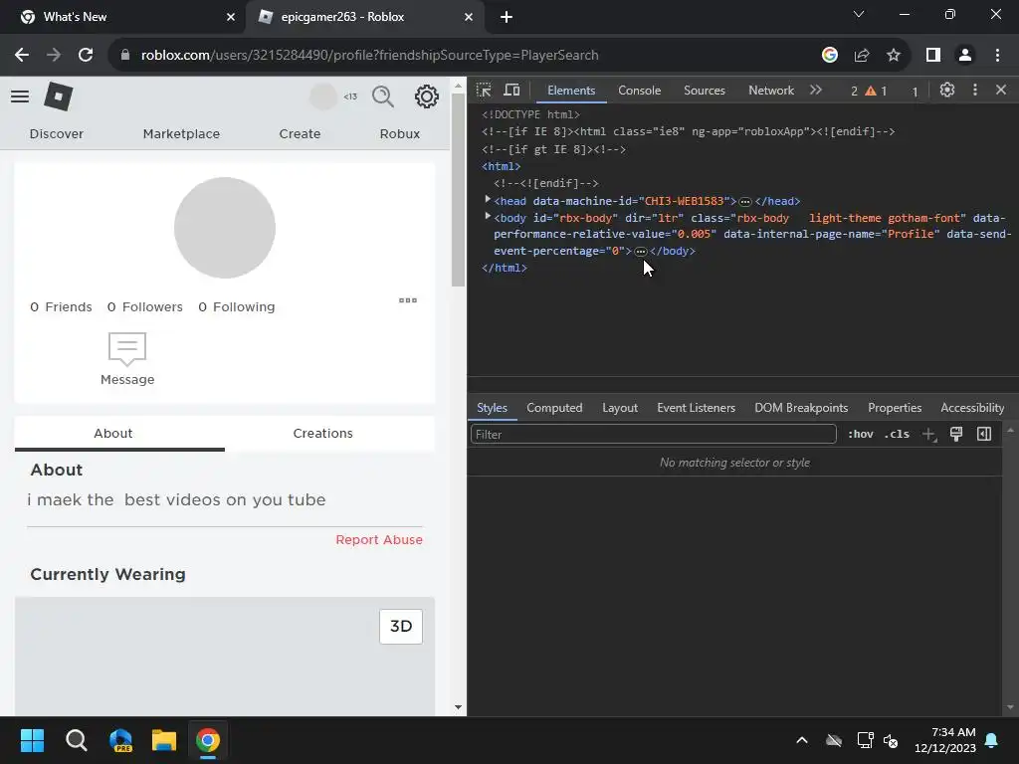
Task: Share this page via share icon
Action: coord(862,56)
